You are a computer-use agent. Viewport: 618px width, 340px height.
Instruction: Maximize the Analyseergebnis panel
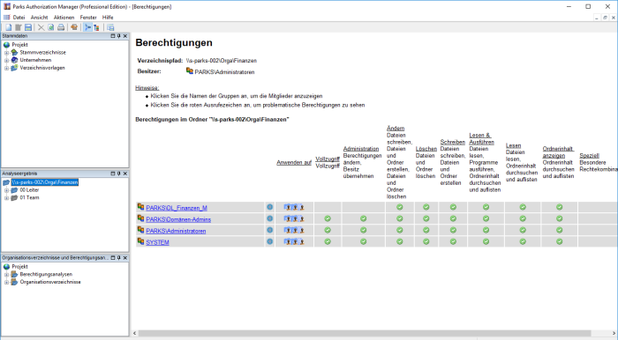click(x=113, y=174)
